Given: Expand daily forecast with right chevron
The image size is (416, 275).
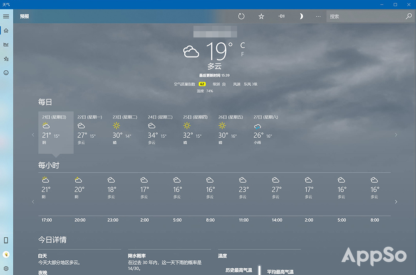Looking at the screenshot, I should [x=396, y=134].
